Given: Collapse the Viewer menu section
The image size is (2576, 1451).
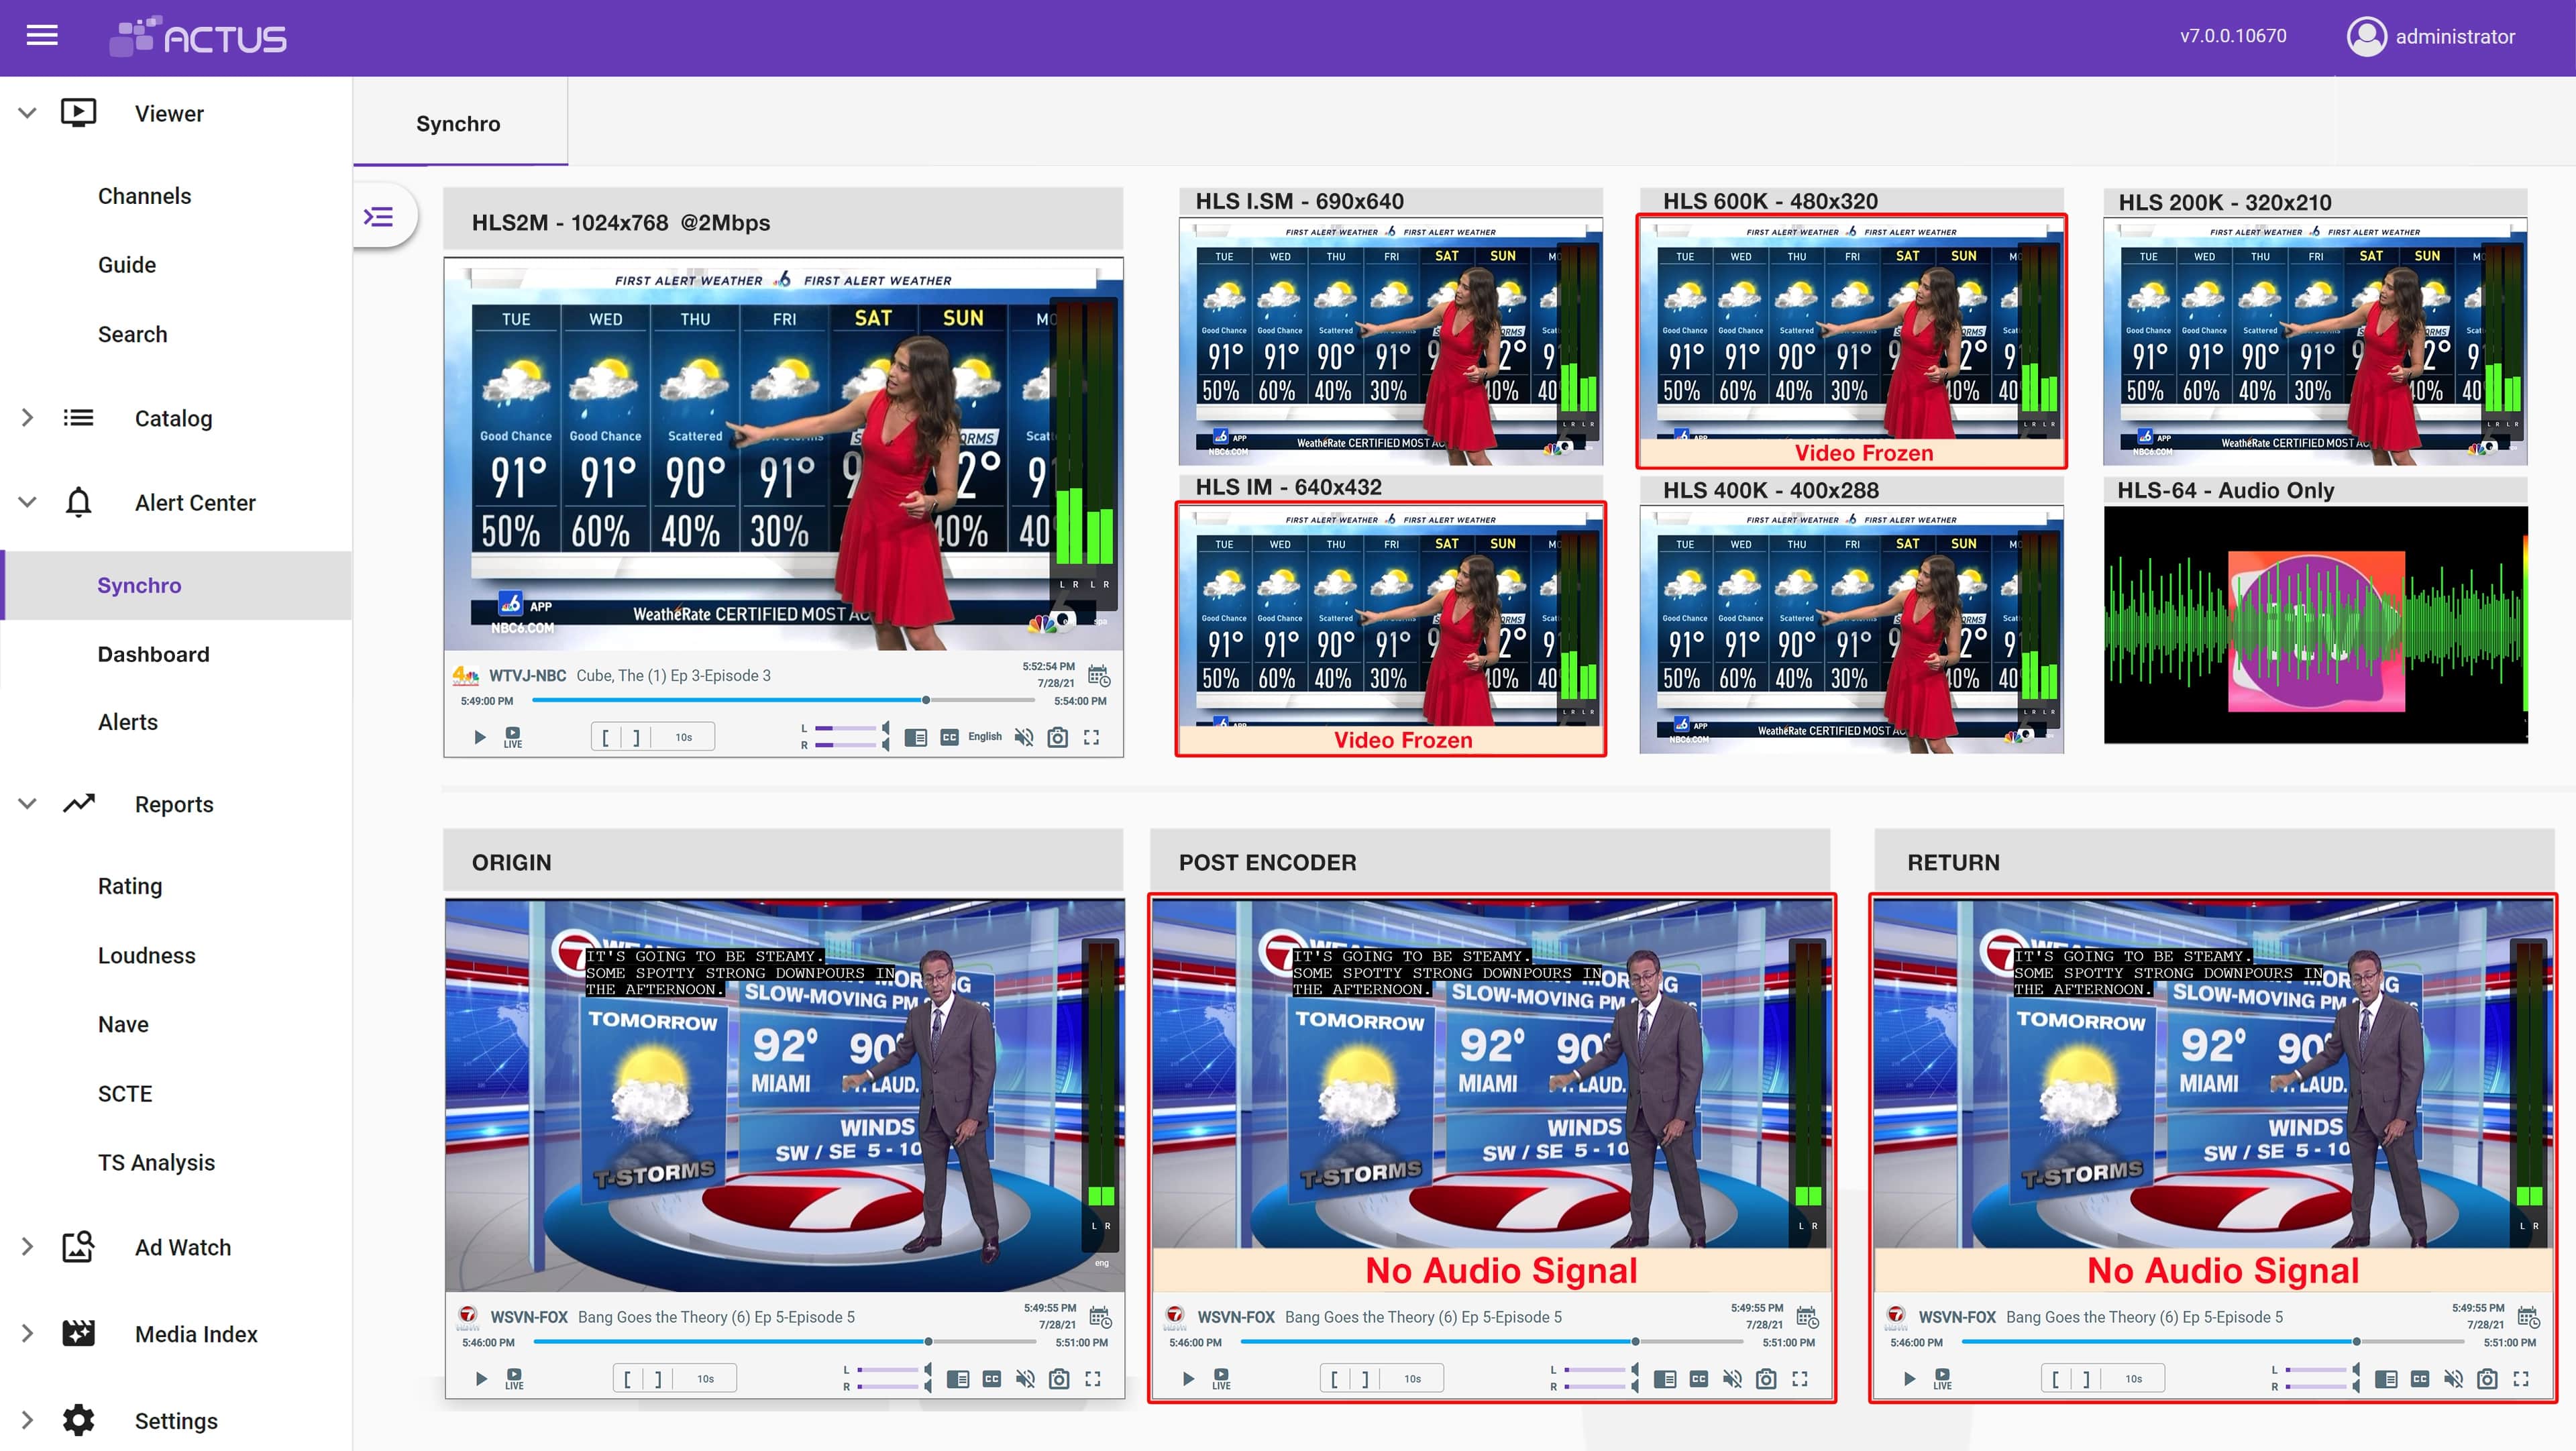Looking at the screenshot, I should [28, 113].
